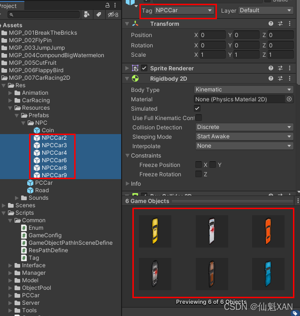This screenshot has width=300, height=316.
Task: Open Rigidbody 2D help icon
Action: (x=271, y=78)
